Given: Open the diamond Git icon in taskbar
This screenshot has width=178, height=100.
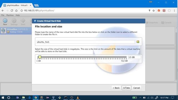Looking at the screenshot, I should point(60,97).
